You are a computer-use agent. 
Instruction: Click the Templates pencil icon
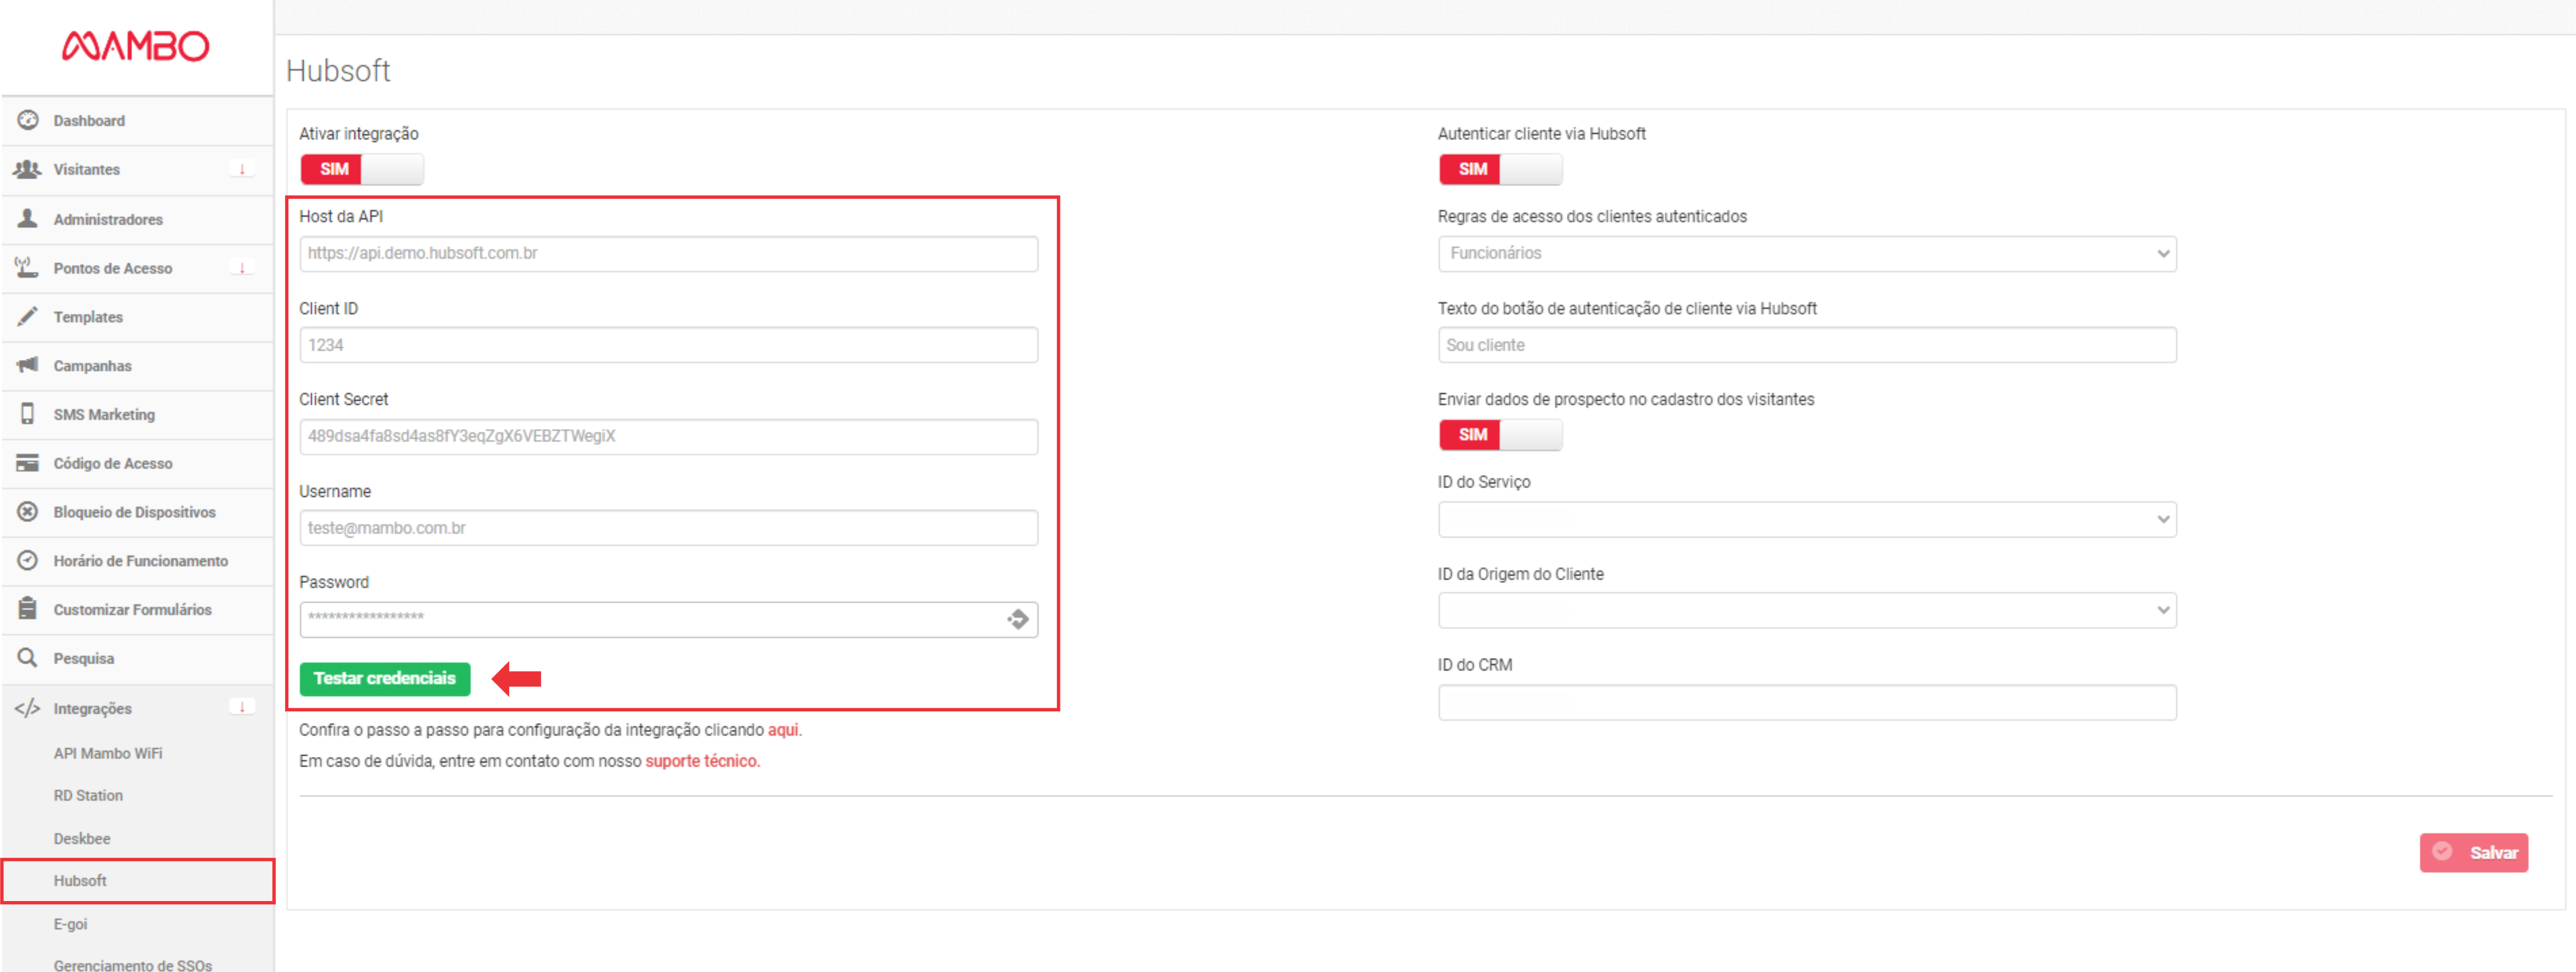[28, 316]
